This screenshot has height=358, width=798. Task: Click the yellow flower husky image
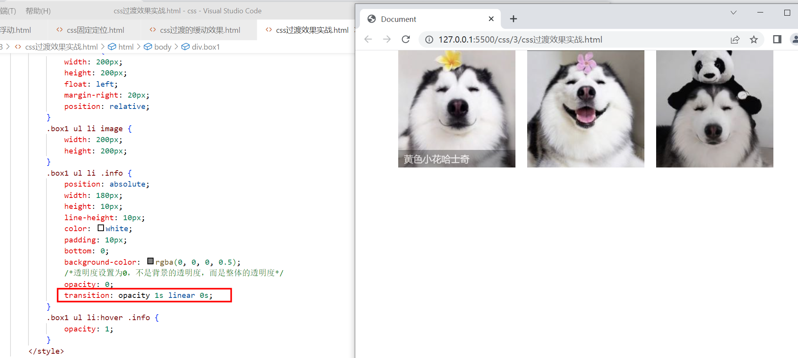point(456,109)
